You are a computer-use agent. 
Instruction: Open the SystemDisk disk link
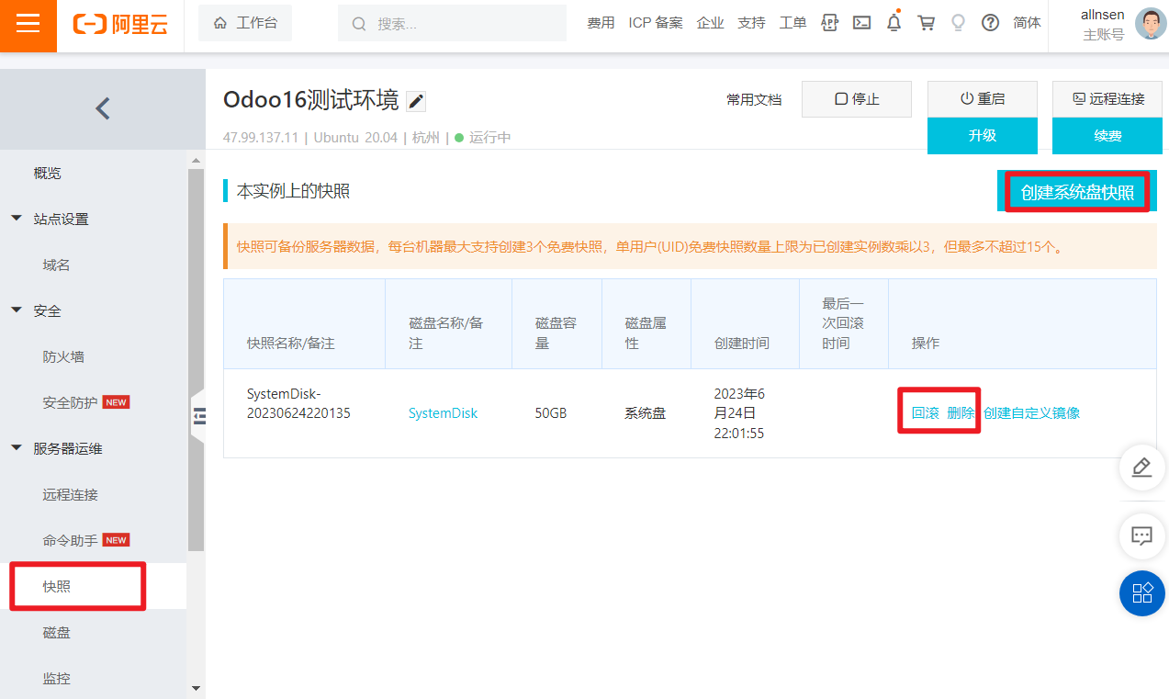coord(443,413)
